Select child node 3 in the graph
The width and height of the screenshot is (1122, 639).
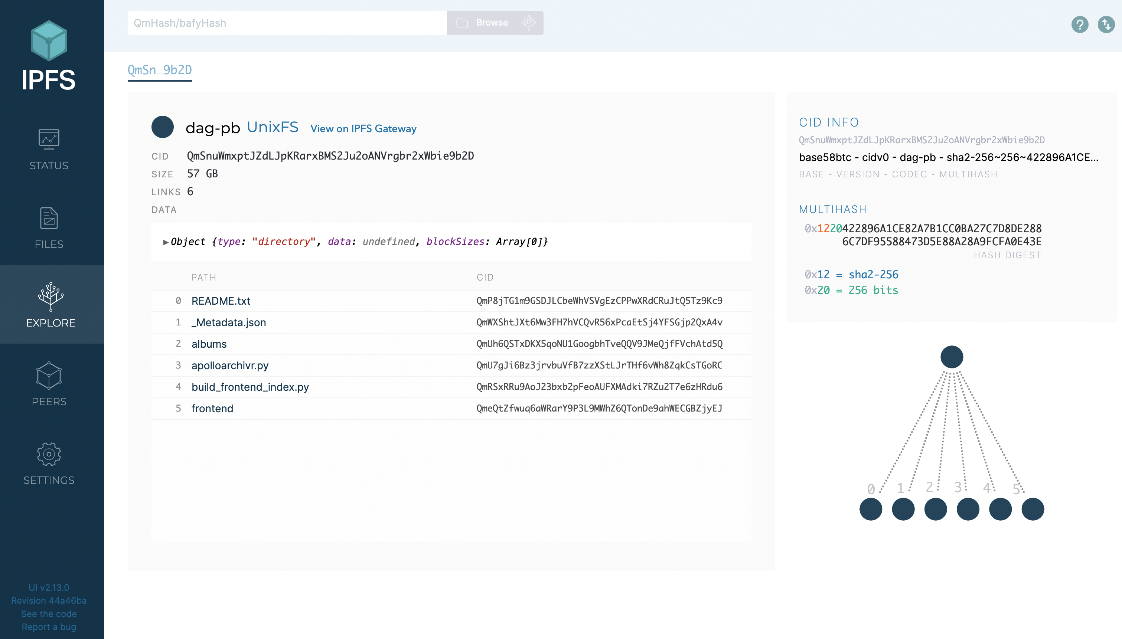pyautogui.click(x=968, y=509)
